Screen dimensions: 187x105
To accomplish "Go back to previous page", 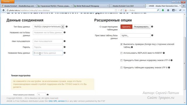I will [x=4, y=10].
